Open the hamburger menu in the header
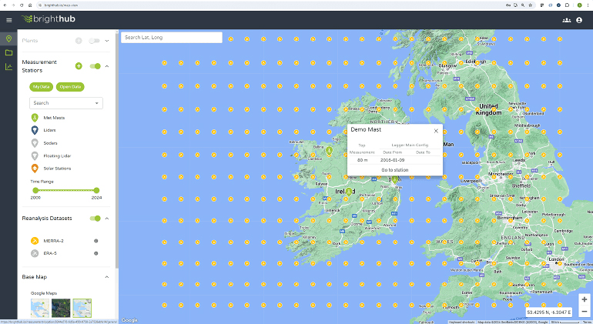The image size is (593, 324). (x=9, y=20)
